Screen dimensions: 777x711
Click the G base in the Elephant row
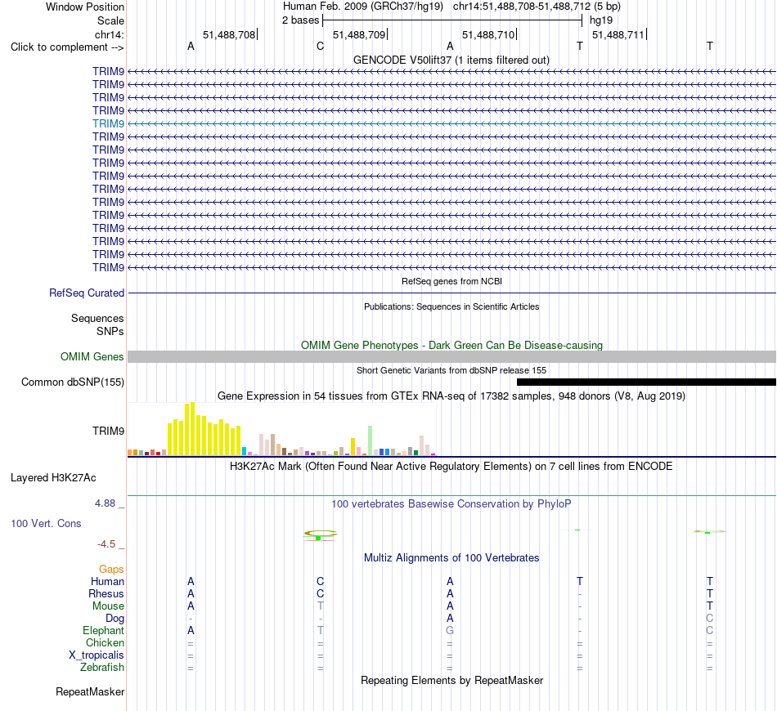coord(450,630)
